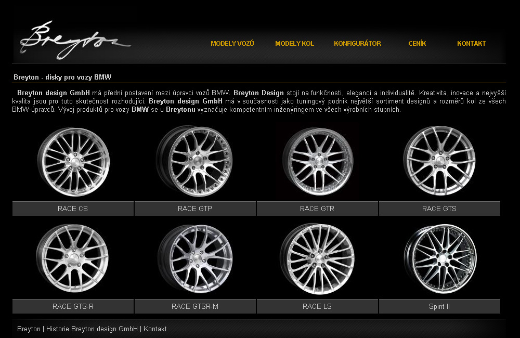Click the RACE LS label button
Viewport: 520px width, 338px height.
[x=317, y=306]
